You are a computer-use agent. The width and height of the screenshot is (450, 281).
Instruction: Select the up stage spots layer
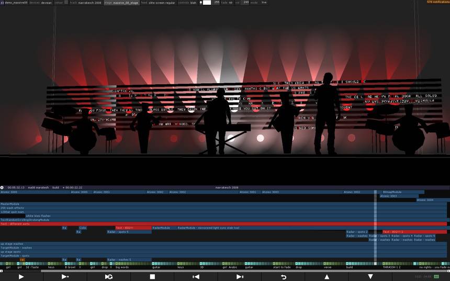(223, 252)
